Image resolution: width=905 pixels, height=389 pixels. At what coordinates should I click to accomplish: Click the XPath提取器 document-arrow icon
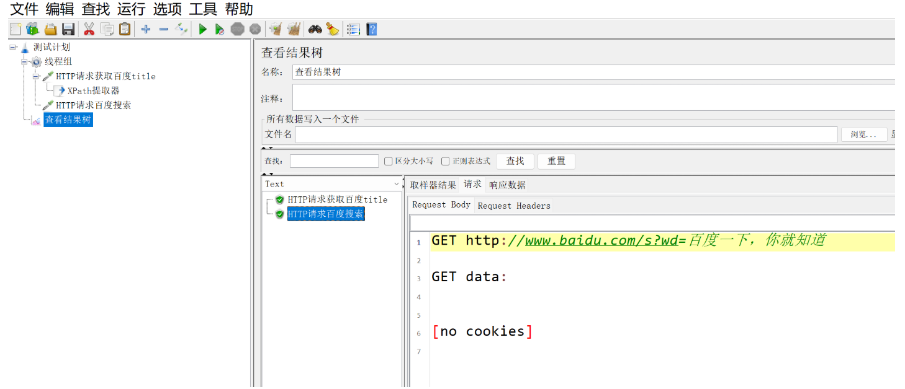60,91
